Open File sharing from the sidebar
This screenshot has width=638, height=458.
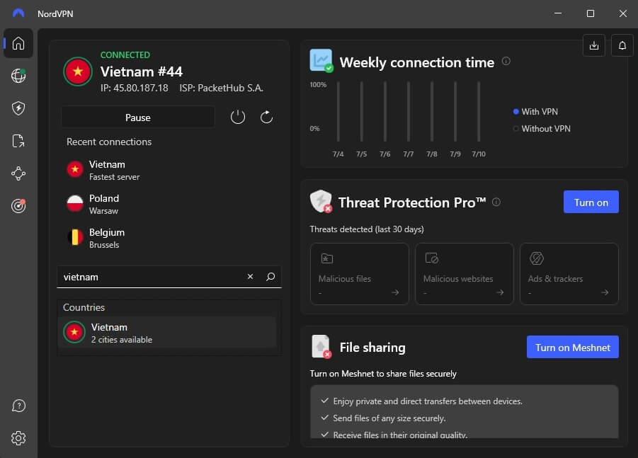[x=18, y=141]
